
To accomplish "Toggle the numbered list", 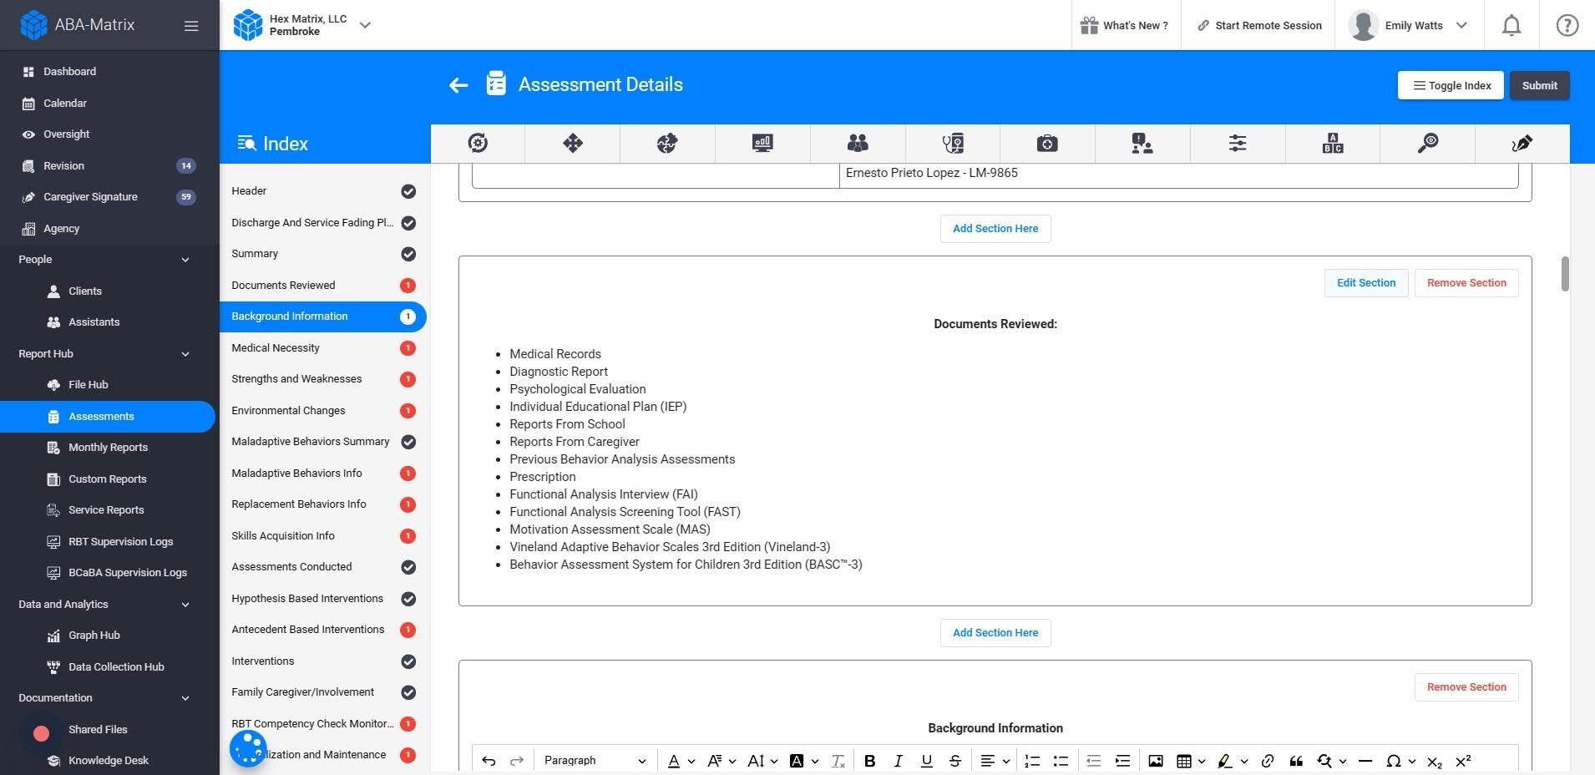I will pyautogui.click(x=1032, y=761).
